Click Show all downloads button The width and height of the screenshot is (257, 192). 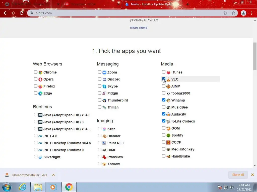(x=238, y=175)
